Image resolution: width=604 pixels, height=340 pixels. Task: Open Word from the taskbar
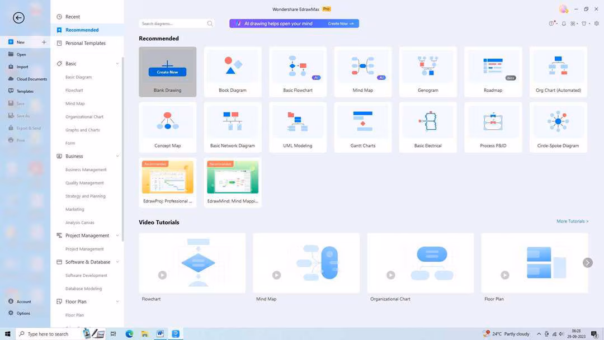[x=160, y=334]
